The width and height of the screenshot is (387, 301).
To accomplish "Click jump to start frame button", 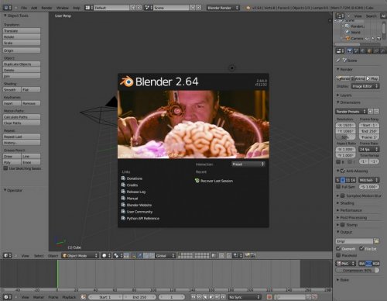I will click(193, 297).
